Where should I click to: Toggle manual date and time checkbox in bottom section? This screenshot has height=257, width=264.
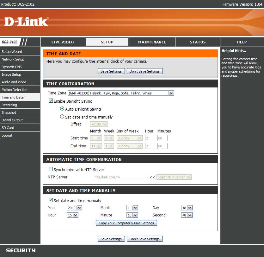click(51, 201)
